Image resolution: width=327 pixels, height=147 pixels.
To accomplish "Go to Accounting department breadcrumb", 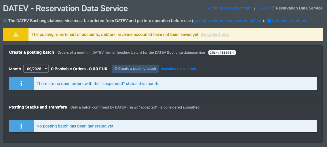I will pos(230,8).
